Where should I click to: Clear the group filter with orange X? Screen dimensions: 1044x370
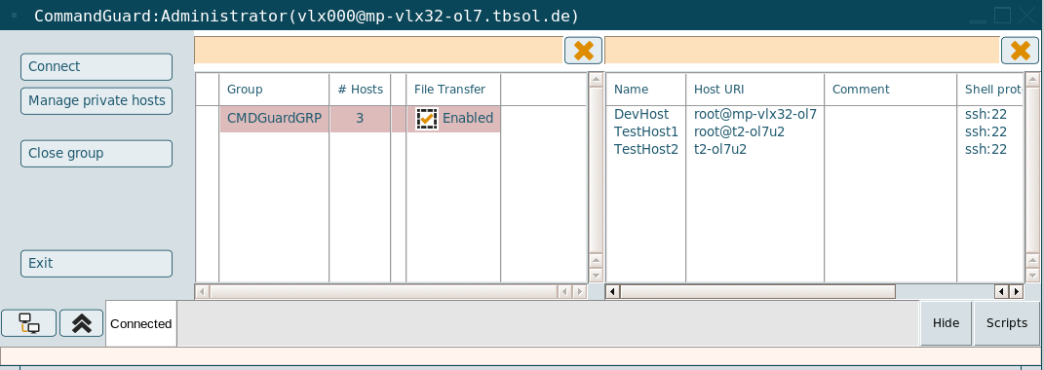point(583,51)
